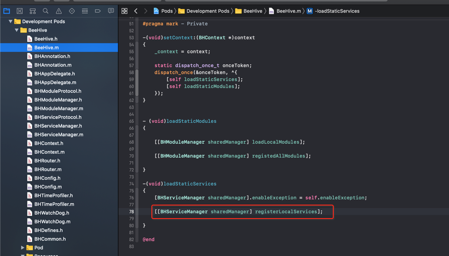This screenshot has height=256, width=449.
Task: Click registedAllModules in line 70
Action: coord(278,156)
